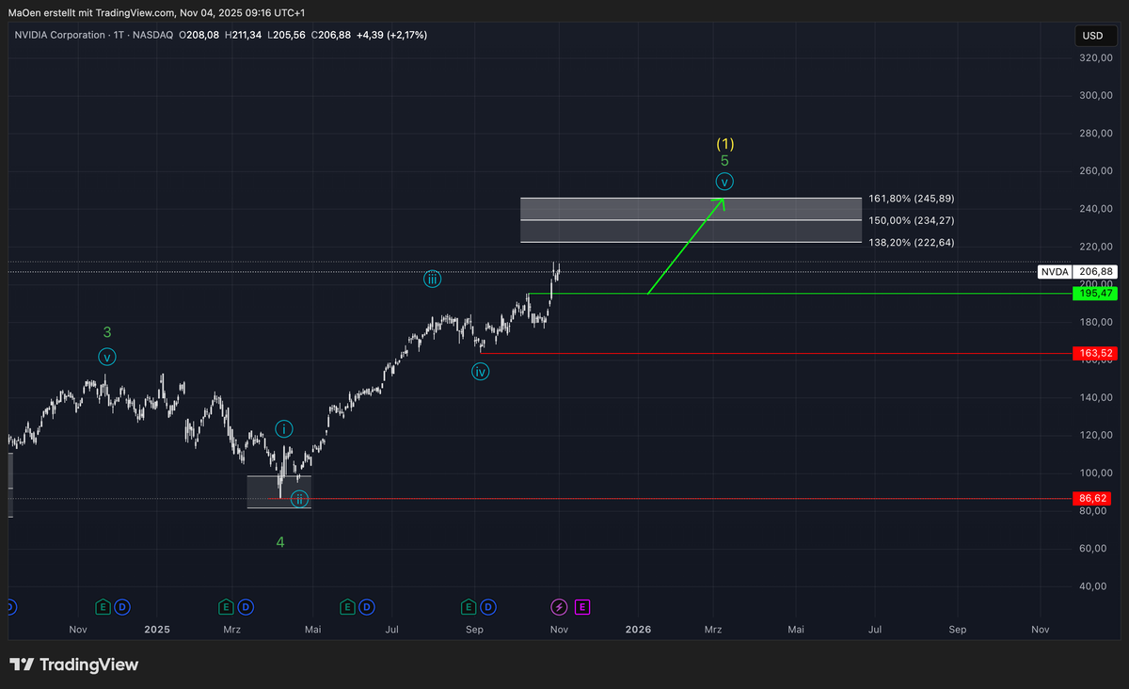1129x689 pixels.
Task: Select the wave (iii) circle label
Action: coord(432,279)
